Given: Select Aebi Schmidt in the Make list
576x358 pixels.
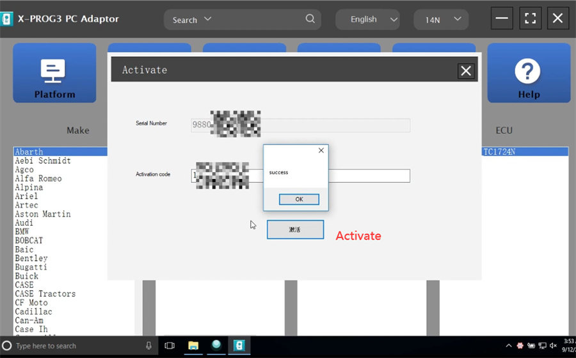Looking at the screenshot, I should coord(43,160).
